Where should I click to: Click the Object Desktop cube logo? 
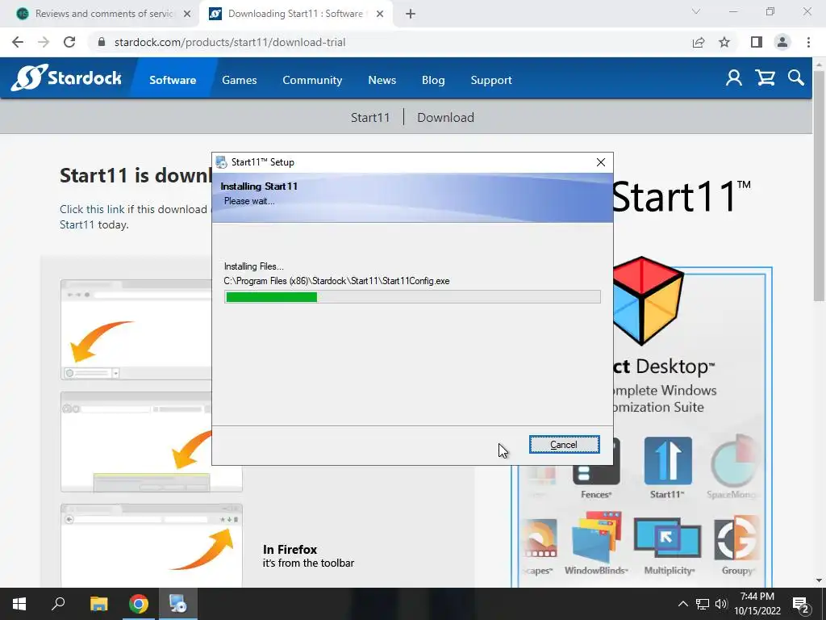tap(648, 300)
